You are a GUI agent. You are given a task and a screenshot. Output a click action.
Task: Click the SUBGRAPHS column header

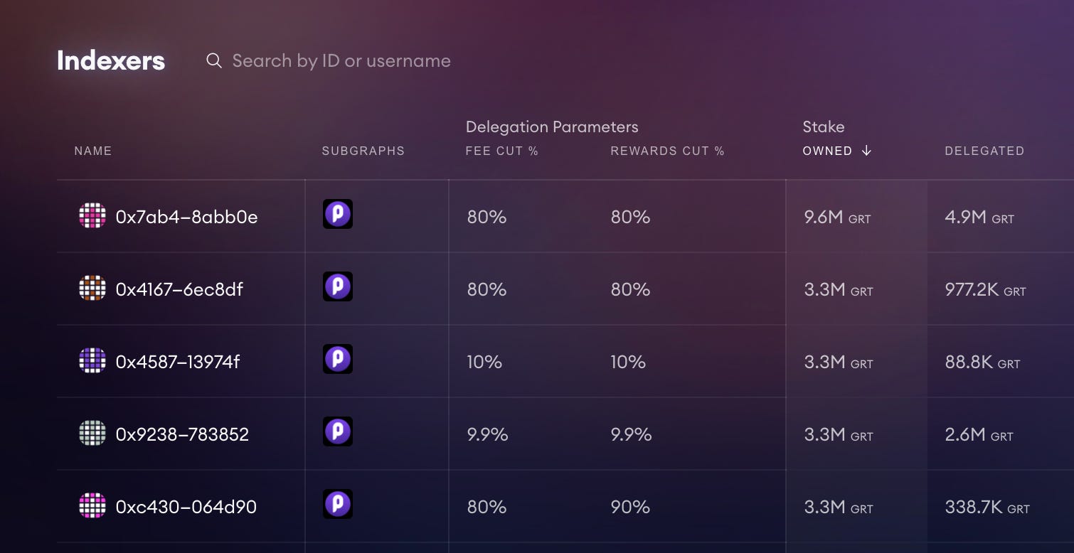tap(363, 151)
